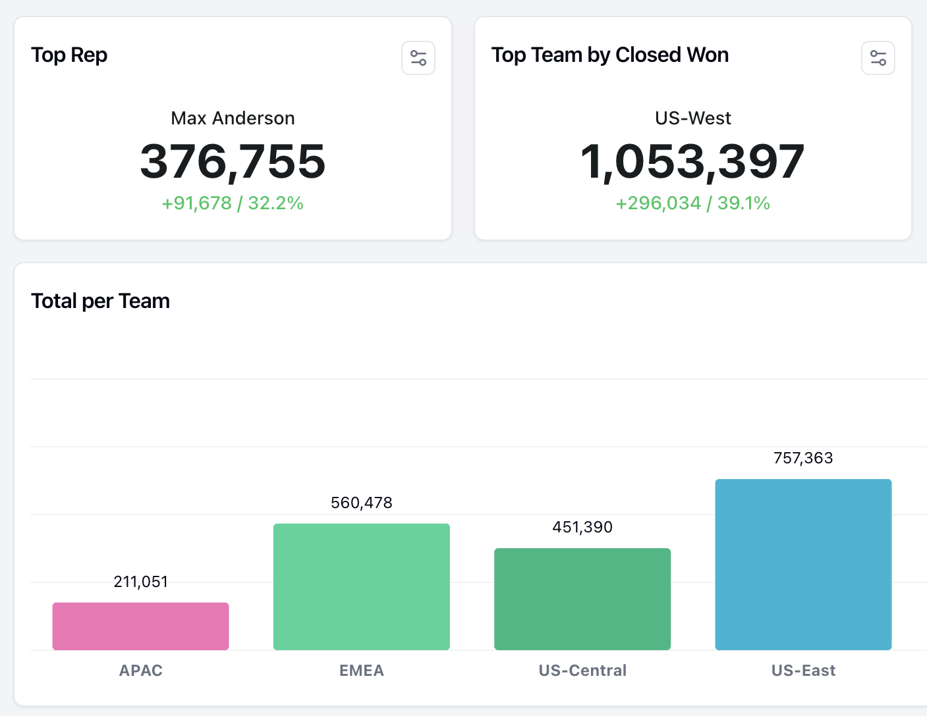
Task: Click the Top Team by Closed Won heading
Action: (610, 55)
